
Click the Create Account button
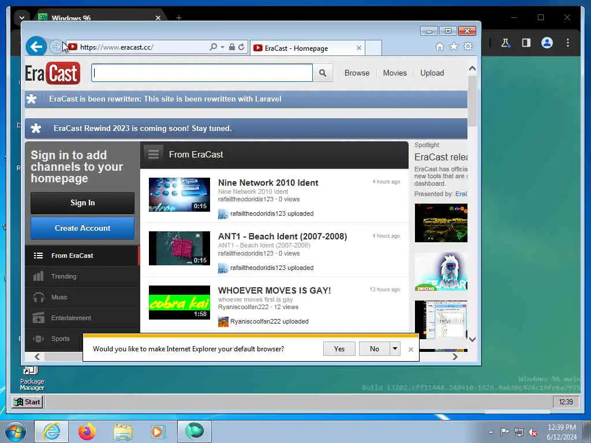click(82, 228)
